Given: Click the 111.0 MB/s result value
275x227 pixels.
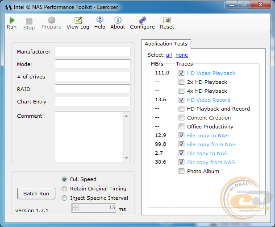Looking at the screenshot, I should coord(162,73).
